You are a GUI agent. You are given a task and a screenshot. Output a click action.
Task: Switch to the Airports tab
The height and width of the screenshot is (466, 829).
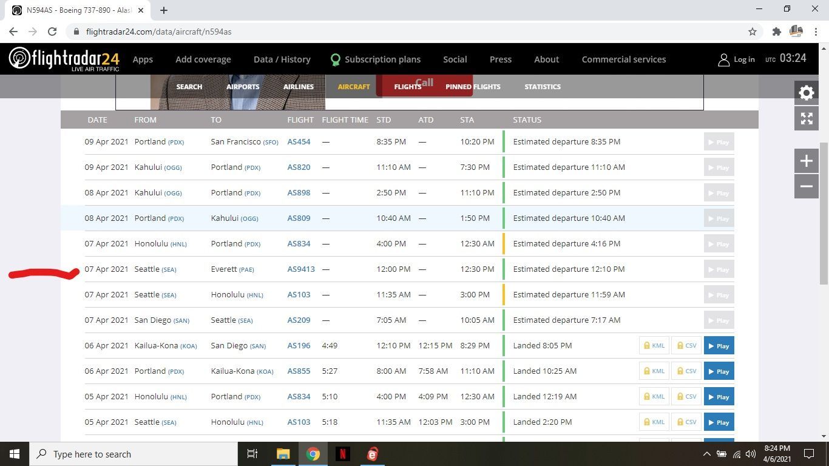point(243,87)
